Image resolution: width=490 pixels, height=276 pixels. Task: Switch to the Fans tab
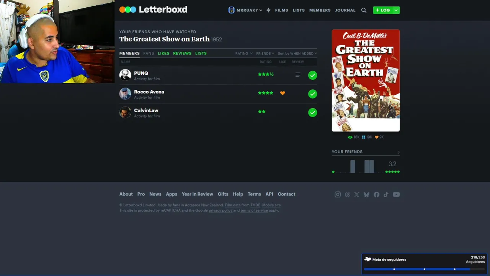149,53
